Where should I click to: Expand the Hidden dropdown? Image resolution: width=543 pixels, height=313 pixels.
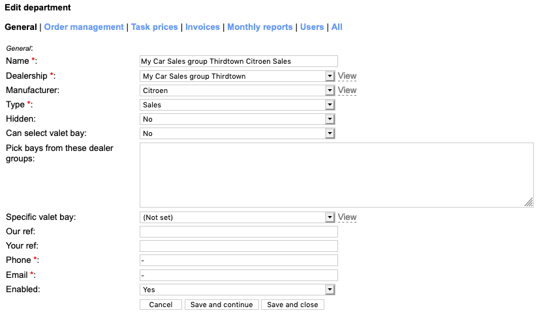click(238, 119)
